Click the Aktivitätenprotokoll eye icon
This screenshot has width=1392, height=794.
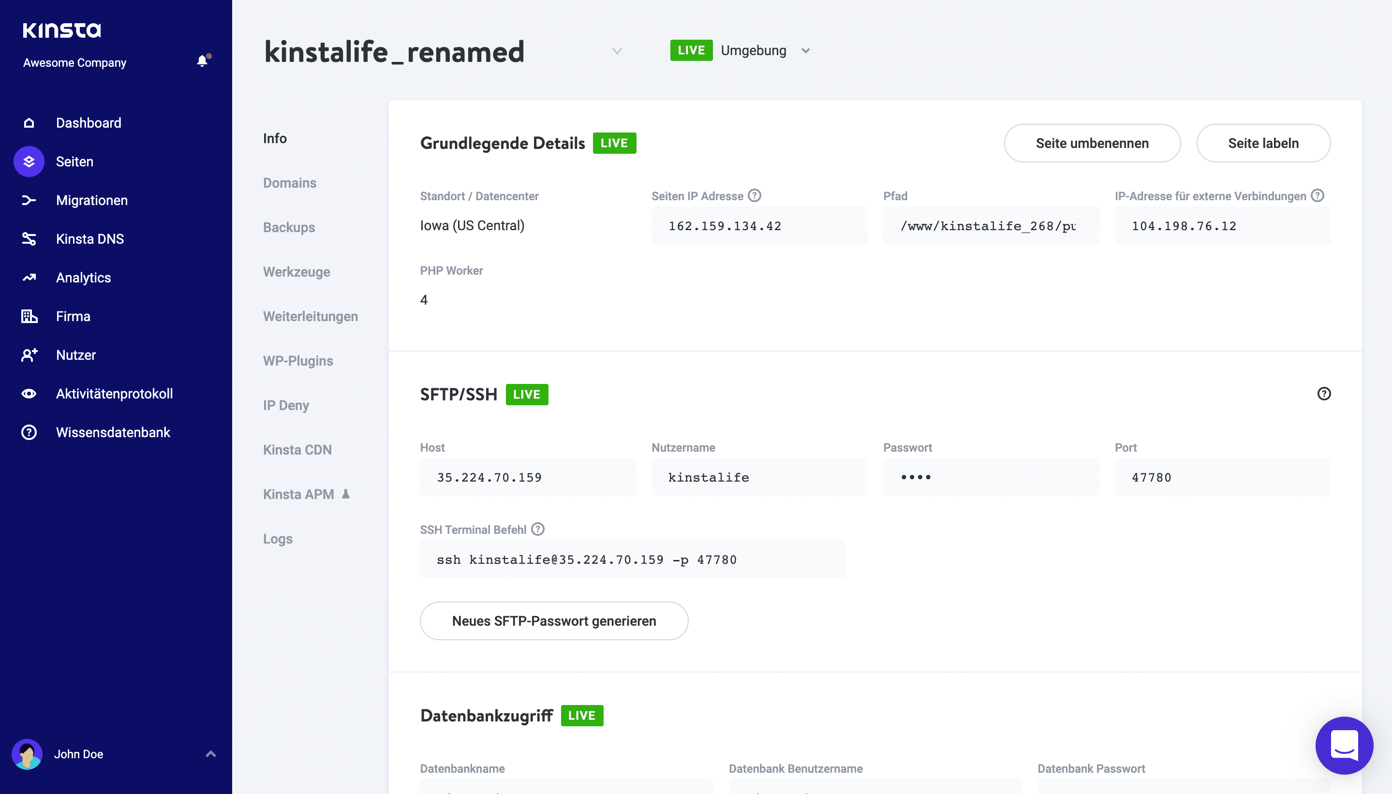tap(29, 394)
